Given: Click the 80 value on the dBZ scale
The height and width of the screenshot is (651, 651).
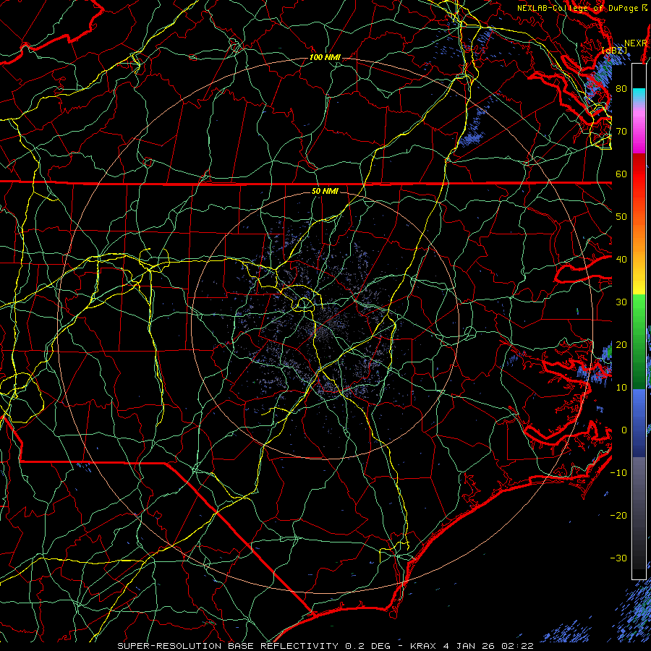Looking at the screenshot, I should pyautogui.click(x=621, y=88).
